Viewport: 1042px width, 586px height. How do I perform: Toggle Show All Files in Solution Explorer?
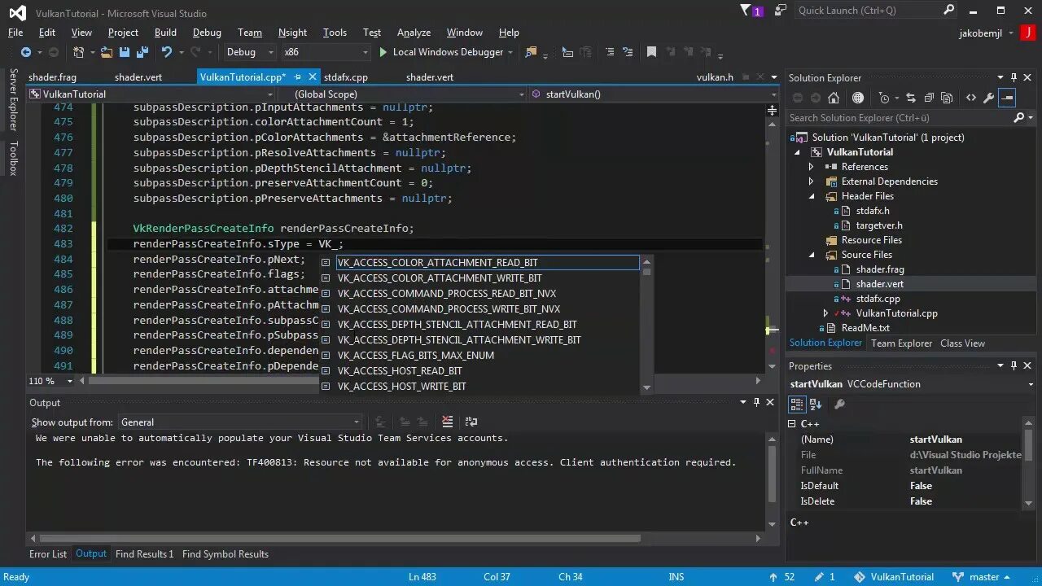(947, 98)
